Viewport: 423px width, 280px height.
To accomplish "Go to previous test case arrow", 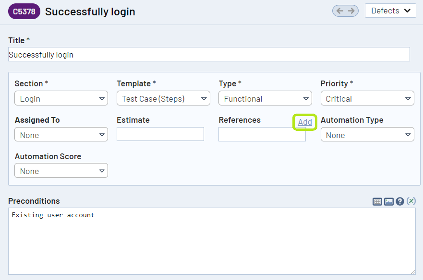I will [339, 11].
